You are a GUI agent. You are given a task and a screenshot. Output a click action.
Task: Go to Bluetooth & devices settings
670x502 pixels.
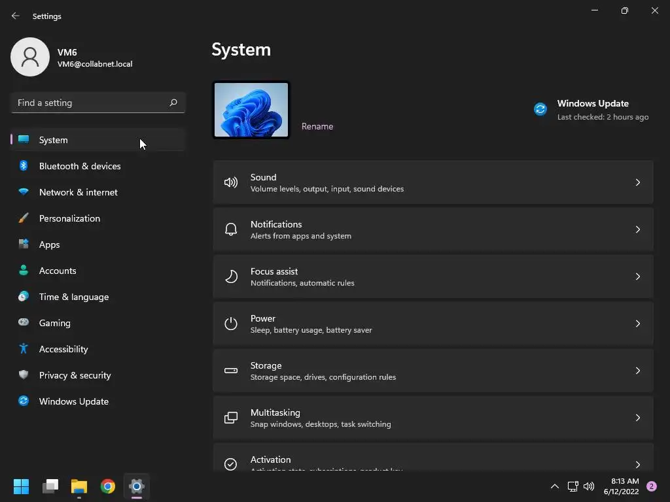98,165
